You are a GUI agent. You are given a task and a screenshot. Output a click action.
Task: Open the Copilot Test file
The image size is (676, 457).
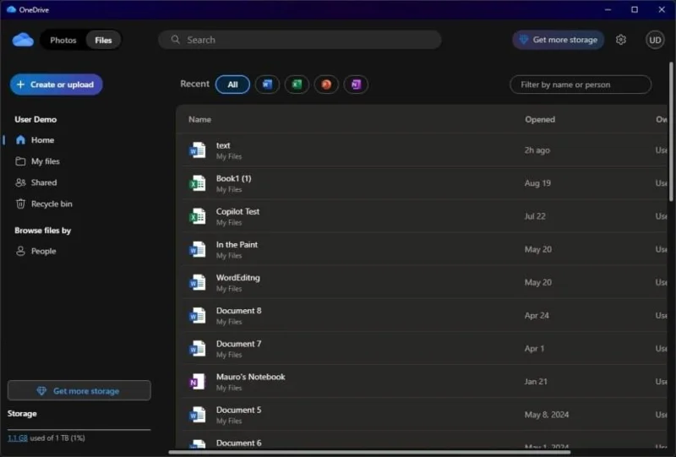point(237,212)
